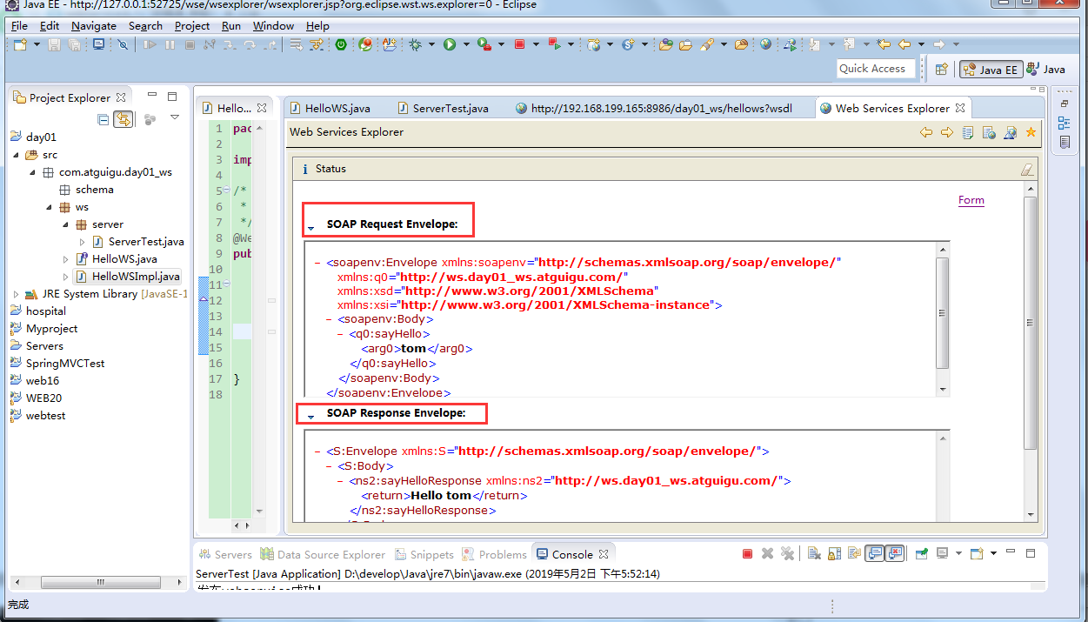The width and height of the screenshot is (1088, 622).
Task: Open the Window menu
Action: 274,25
